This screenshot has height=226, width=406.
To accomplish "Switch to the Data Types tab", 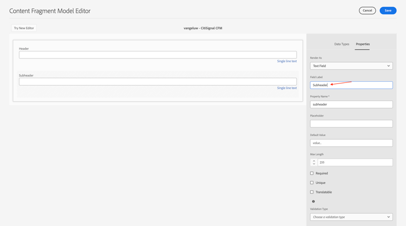I will pyautogui.click(x=342, y=44).
